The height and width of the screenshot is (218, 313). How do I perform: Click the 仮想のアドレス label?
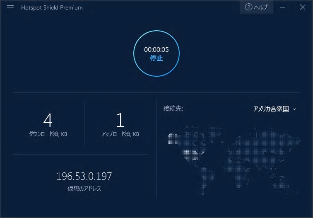84,189
